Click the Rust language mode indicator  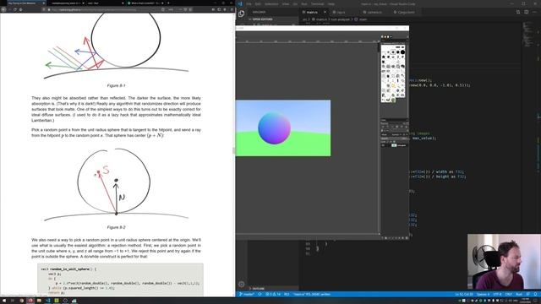519,295
